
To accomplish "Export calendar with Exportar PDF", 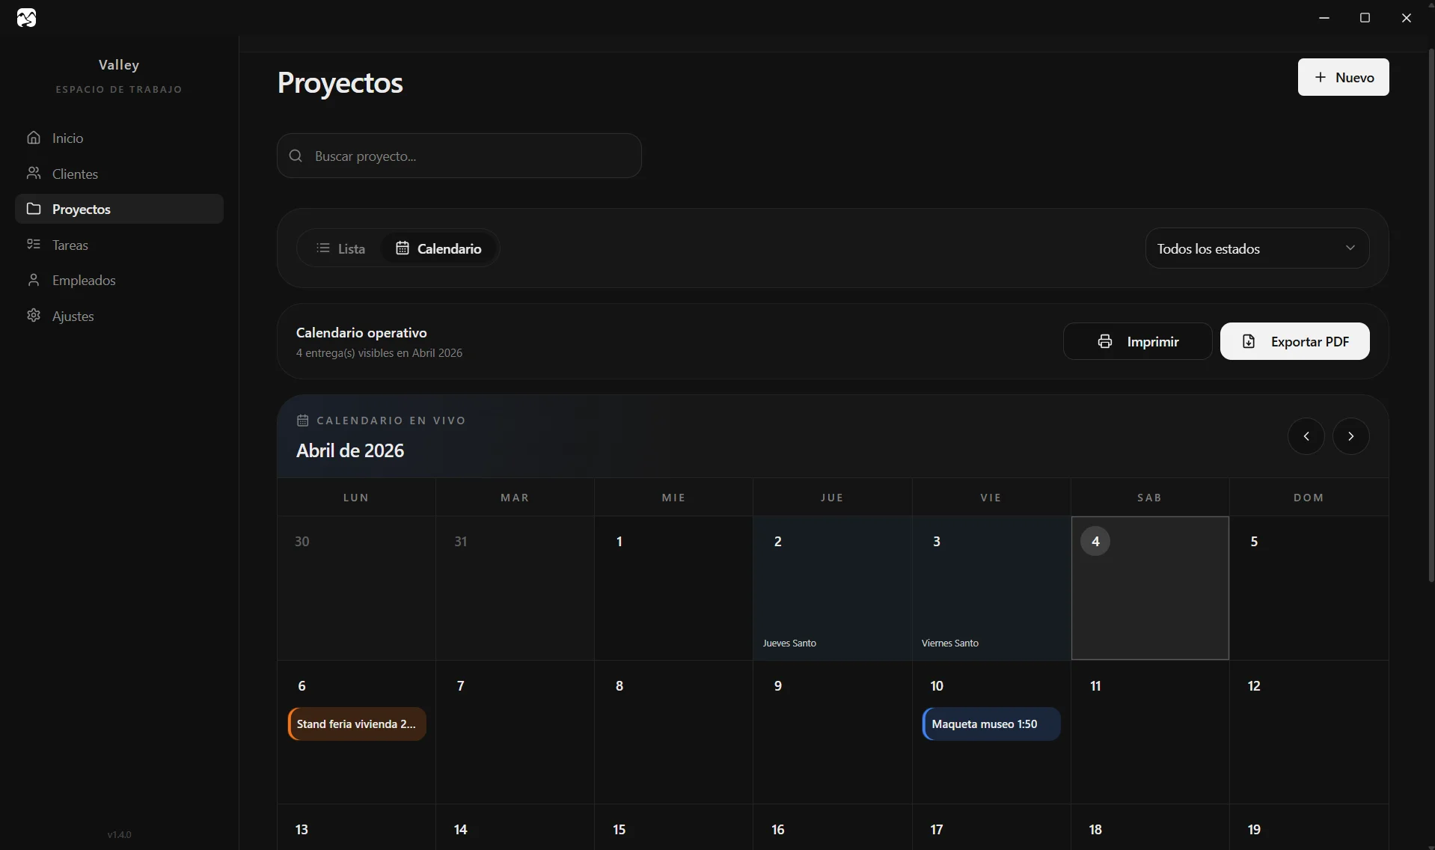I will coord(1294,341).
